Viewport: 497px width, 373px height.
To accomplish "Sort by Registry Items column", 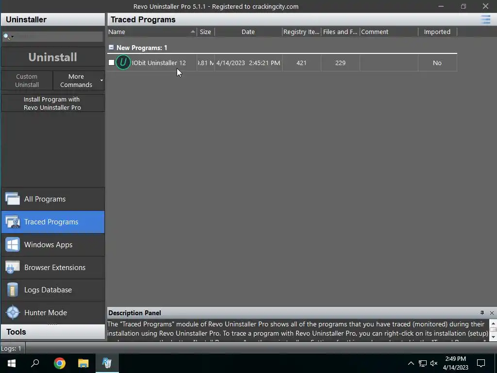I will click(x=301, y=32).
